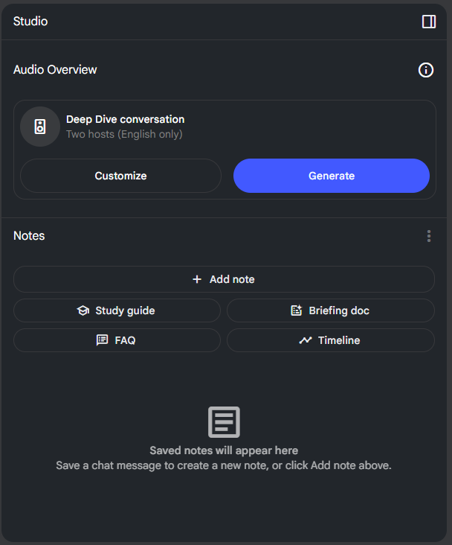Image resolution: width=452 pixels, height=545 pixels.
Task: Create a Study guide
Action: [x=117, y=310]
